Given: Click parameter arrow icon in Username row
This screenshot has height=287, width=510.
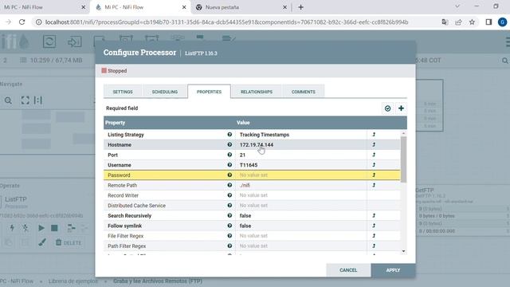Looking at the screenshot, I should [x=374, y=165].
